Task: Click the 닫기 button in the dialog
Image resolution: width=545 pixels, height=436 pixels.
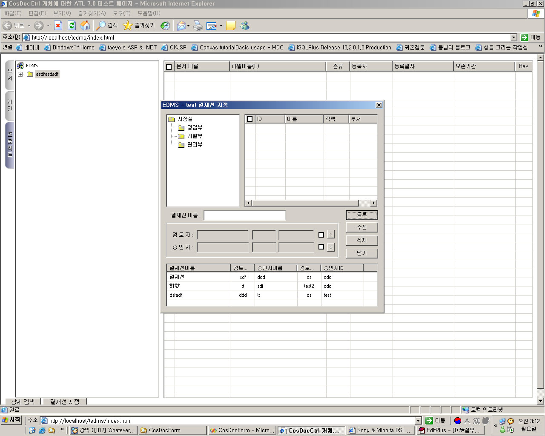Action: click(361, 253)
